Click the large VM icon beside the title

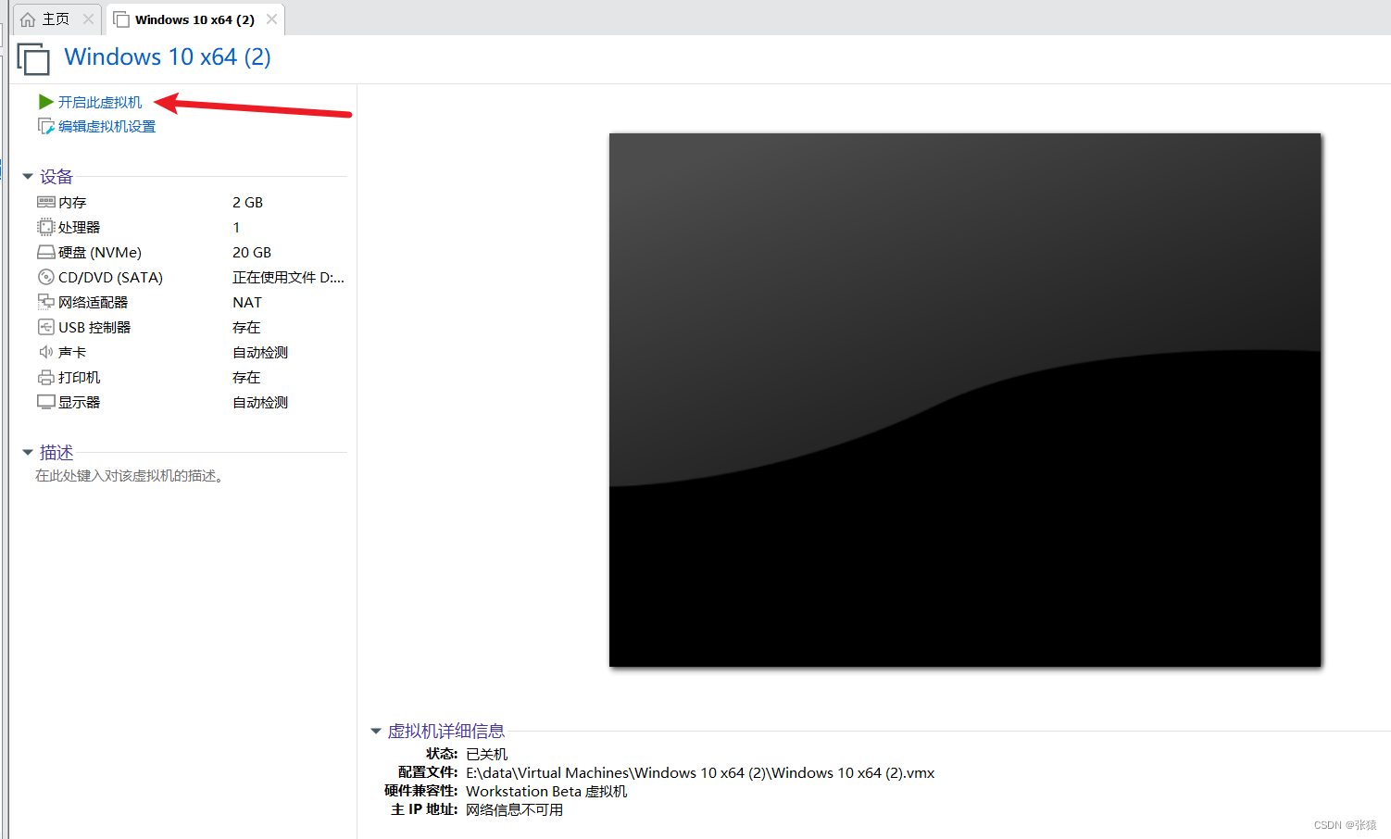pos(33,58)
